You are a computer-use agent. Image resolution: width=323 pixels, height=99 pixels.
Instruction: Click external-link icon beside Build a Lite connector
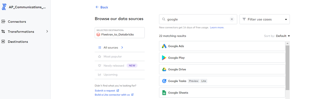[132, 95]
